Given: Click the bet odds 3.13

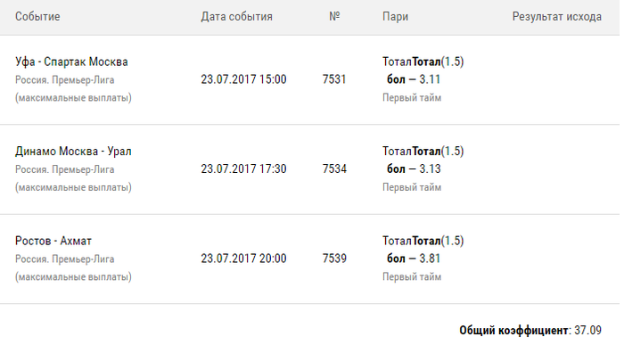Looking at the screenshot, I should (x=430, y=168).
